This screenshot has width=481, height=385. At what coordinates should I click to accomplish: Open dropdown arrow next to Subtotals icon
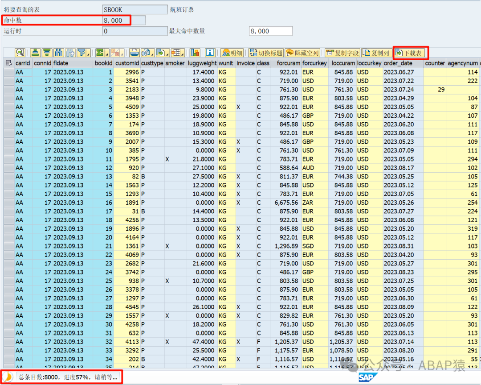122,54
